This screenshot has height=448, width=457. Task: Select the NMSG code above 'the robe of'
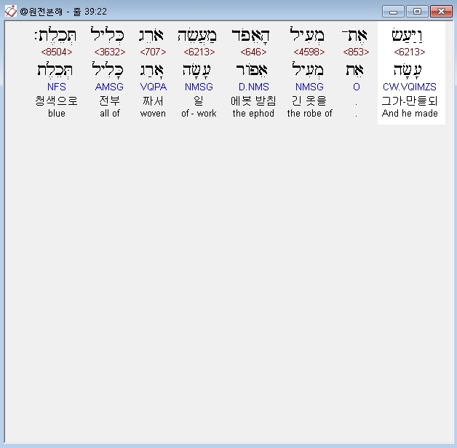(309, 87)
